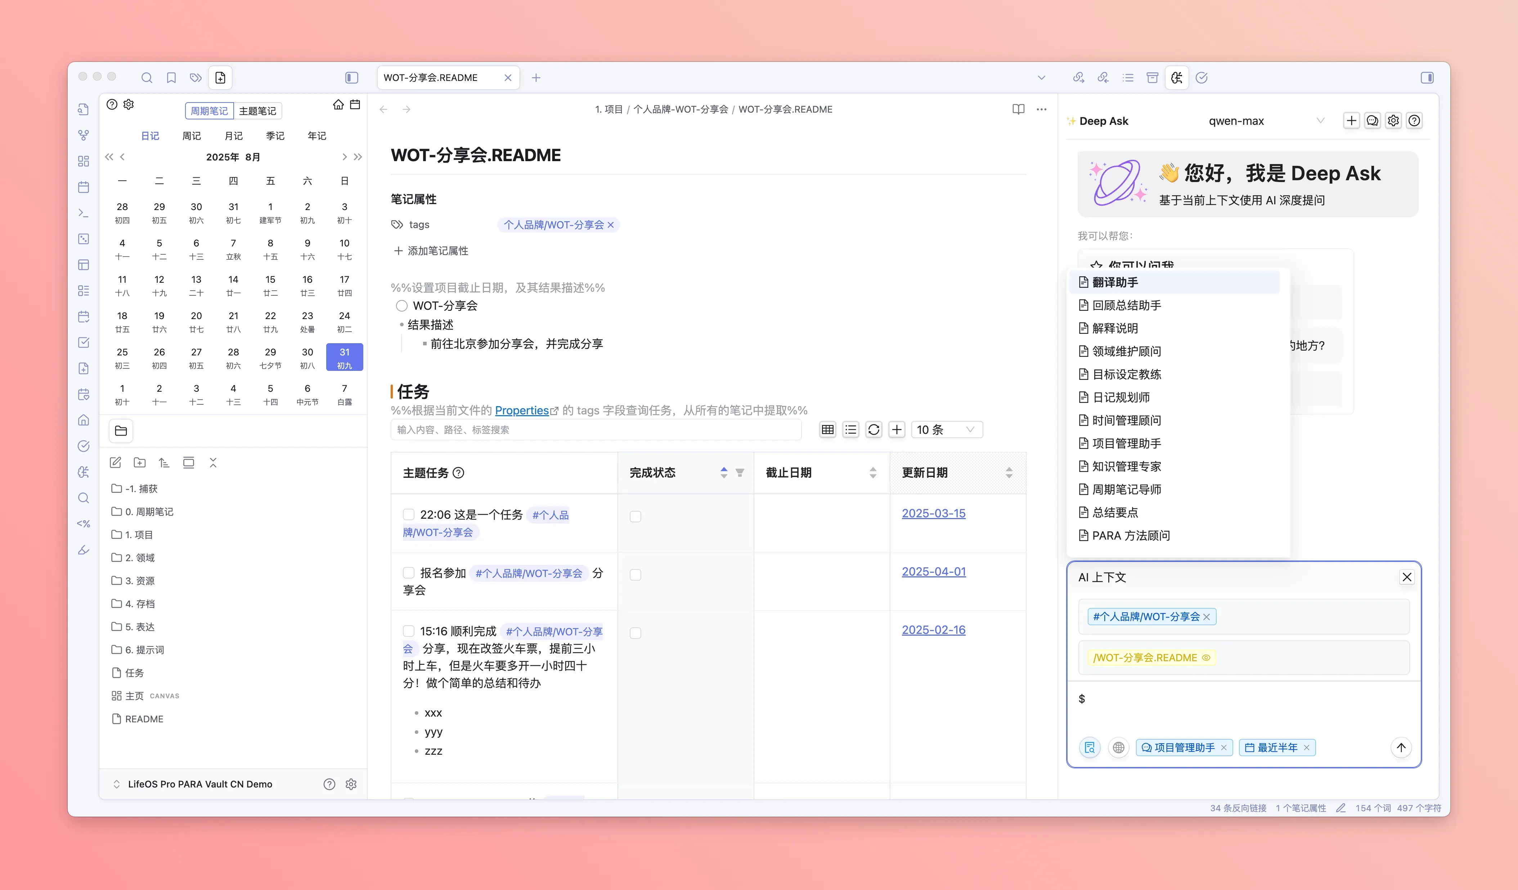
Task: Switch task list to table view icon
Action: tap(828, 430)
